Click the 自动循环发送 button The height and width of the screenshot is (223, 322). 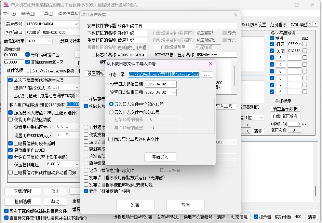285,116
